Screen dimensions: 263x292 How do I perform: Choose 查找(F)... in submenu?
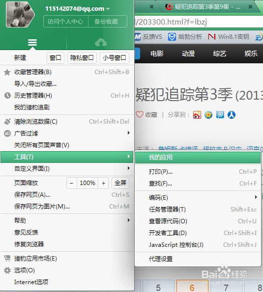[x=198, y=184]
